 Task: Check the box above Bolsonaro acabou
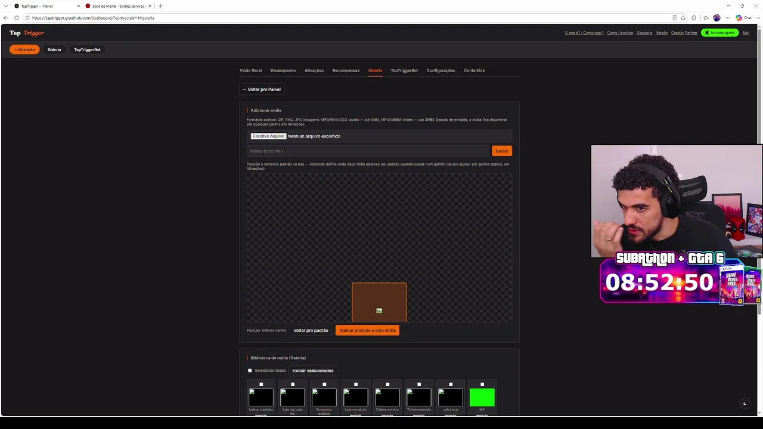tap(324, 384)
